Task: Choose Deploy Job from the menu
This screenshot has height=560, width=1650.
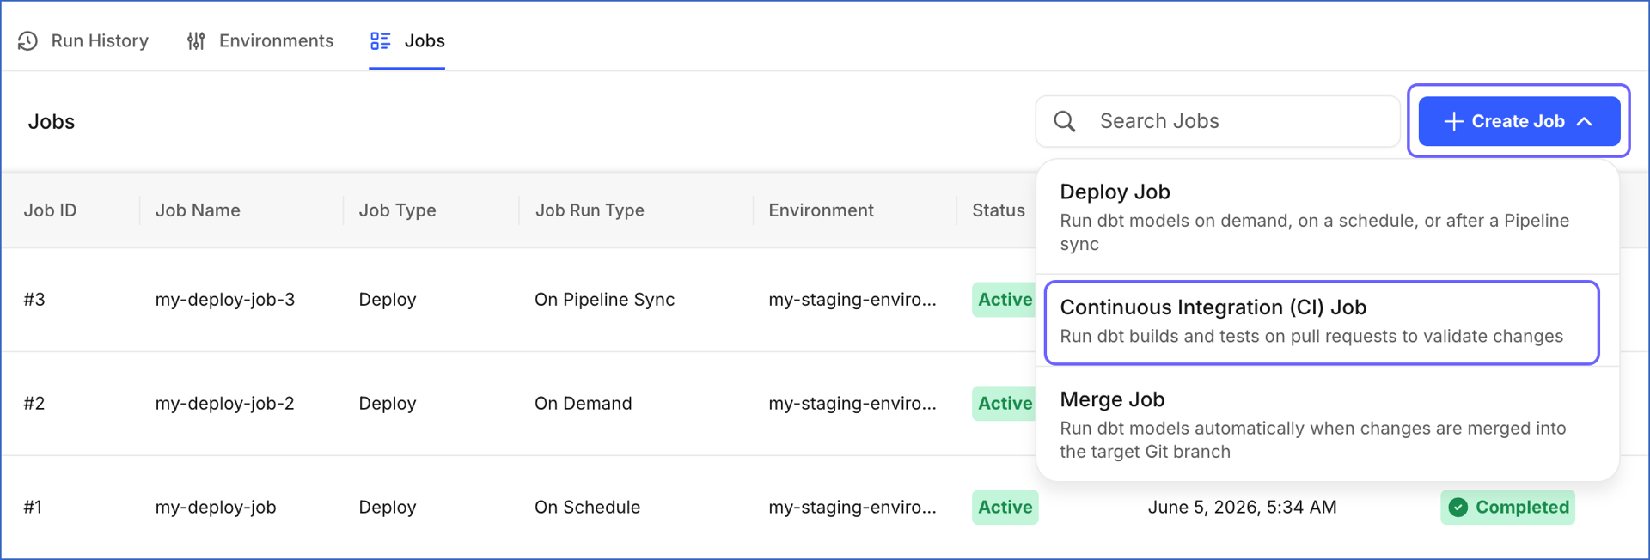Action: tap(1328, 217)
